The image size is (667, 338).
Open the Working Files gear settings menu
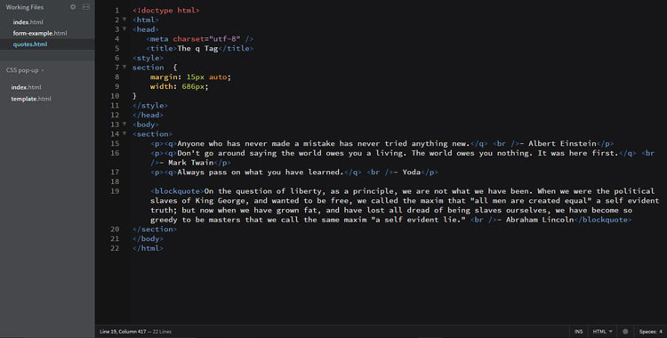coord(73,7)
